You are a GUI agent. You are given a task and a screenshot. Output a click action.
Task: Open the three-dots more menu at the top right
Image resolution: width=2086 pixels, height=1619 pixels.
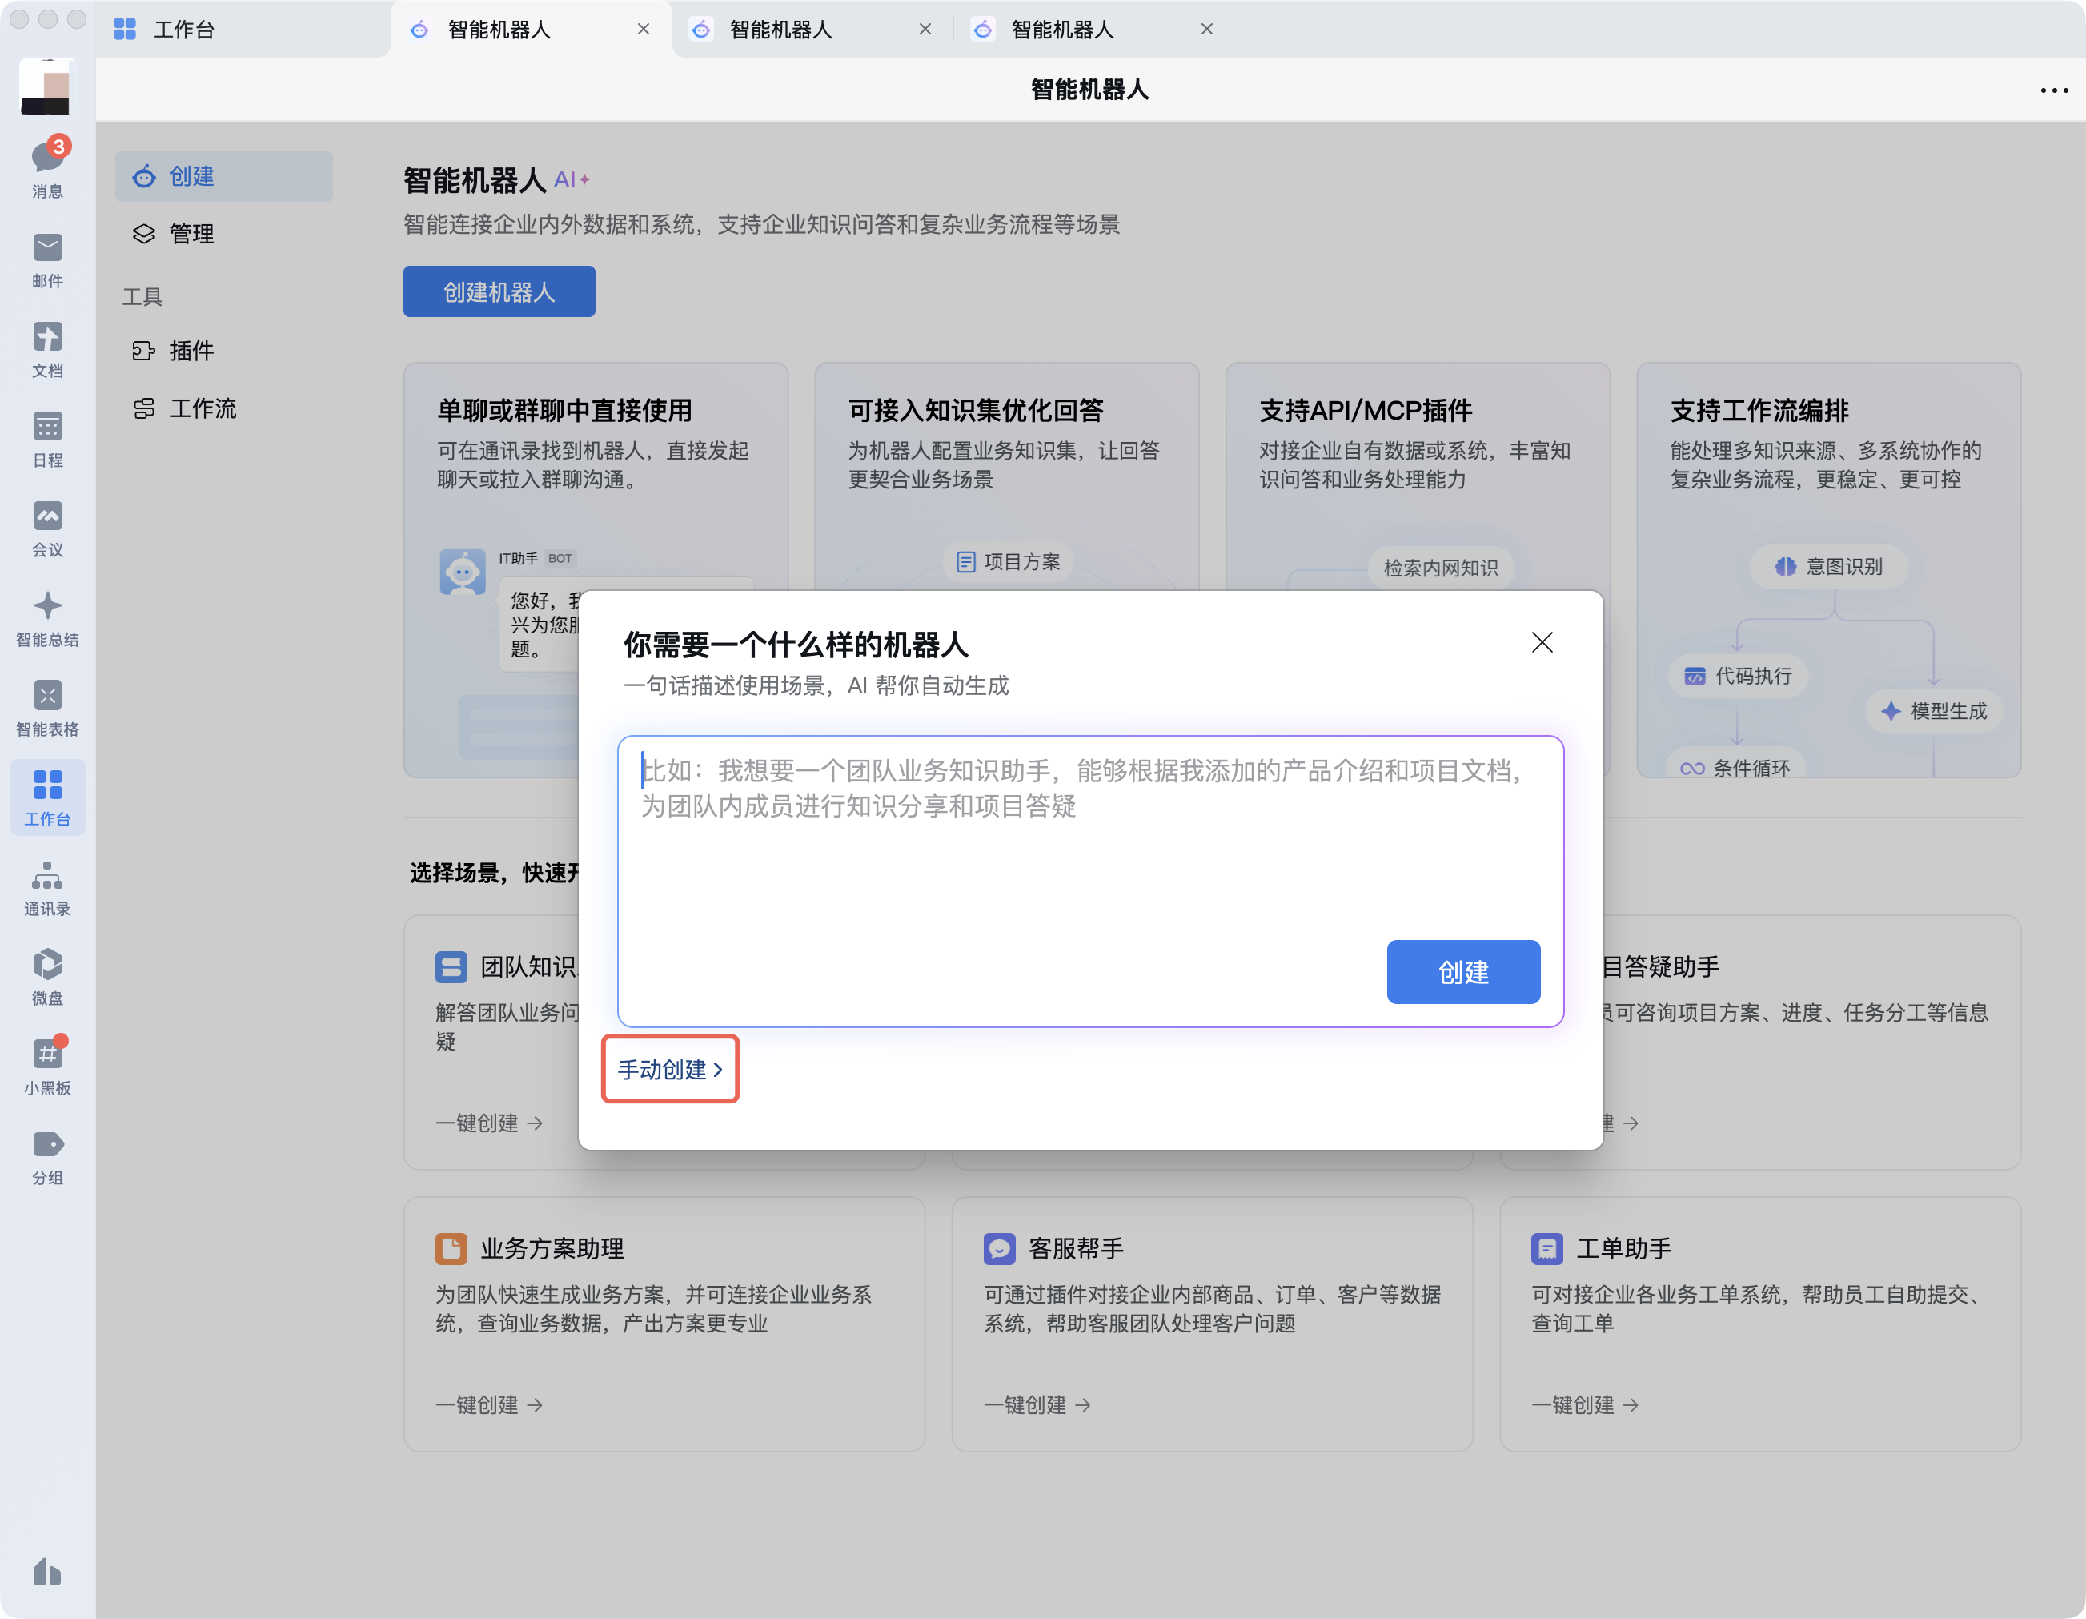pos(2053,90)
